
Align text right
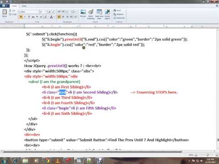(67, 17)
